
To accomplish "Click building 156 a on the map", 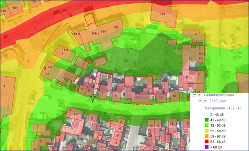I will [95, 33].
